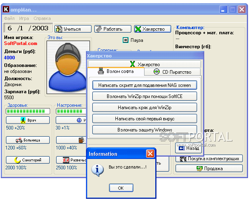Open the Файл menu

point(9,18)
